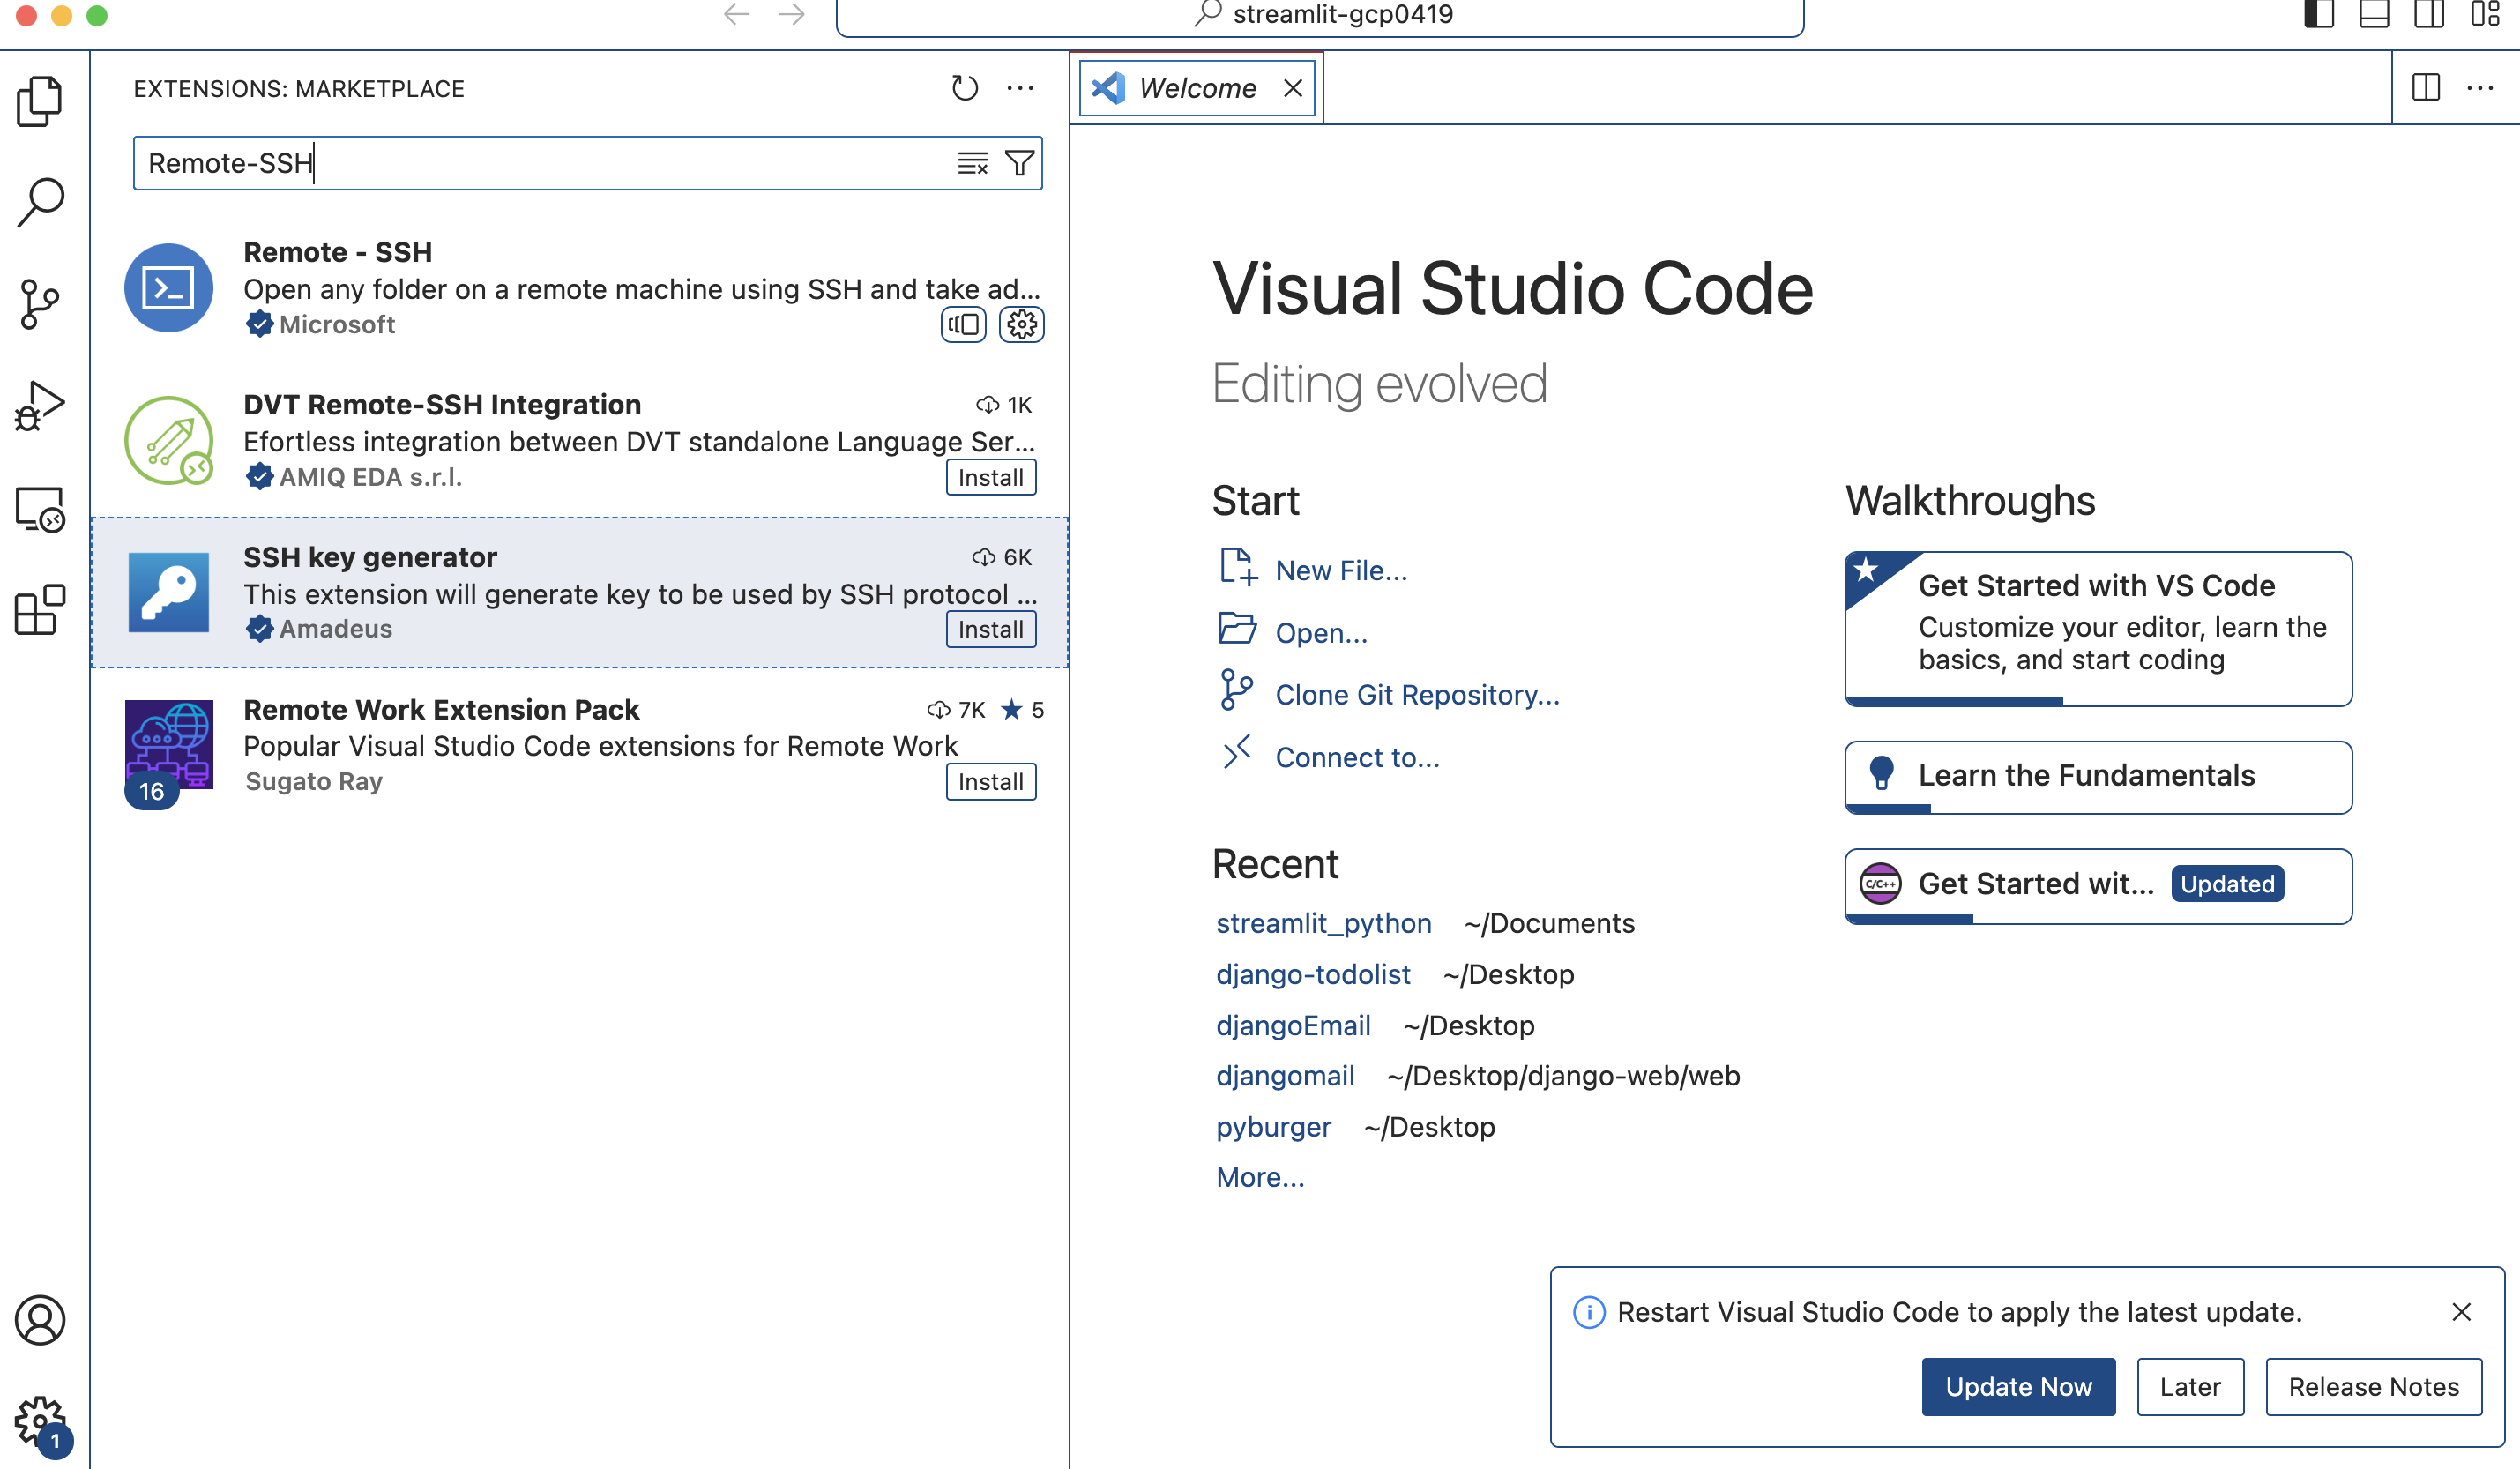Select the "Amadeus" publisher name
Image resolution: width=2520 pixels, height=1469 pixels.
[x=335, y=629]
